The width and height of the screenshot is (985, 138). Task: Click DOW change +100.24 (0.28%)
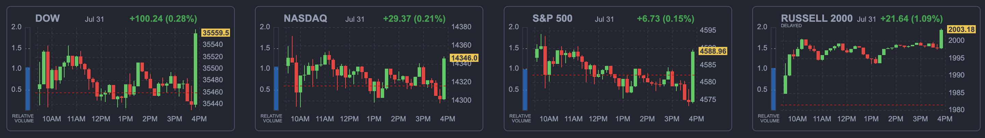(x=163, y=19)
